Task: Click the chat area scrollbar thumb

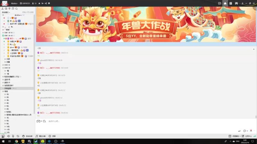Action: point(256,117)
